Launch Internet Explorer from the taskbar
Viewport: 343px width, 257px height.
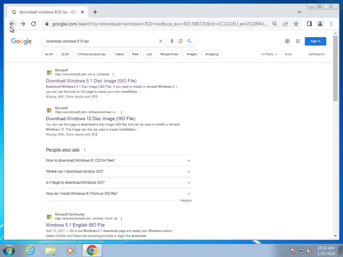pos(30,250)
